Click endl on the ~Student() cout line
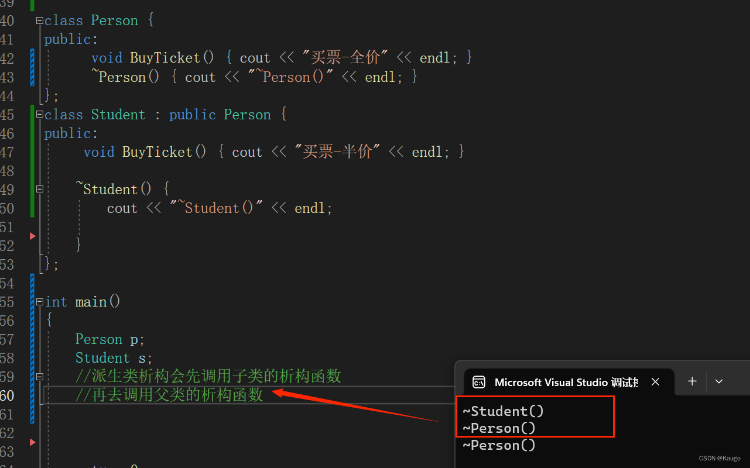Image resolution: width=750 pixels, height=468 pixels. click(x=310, y=208)
